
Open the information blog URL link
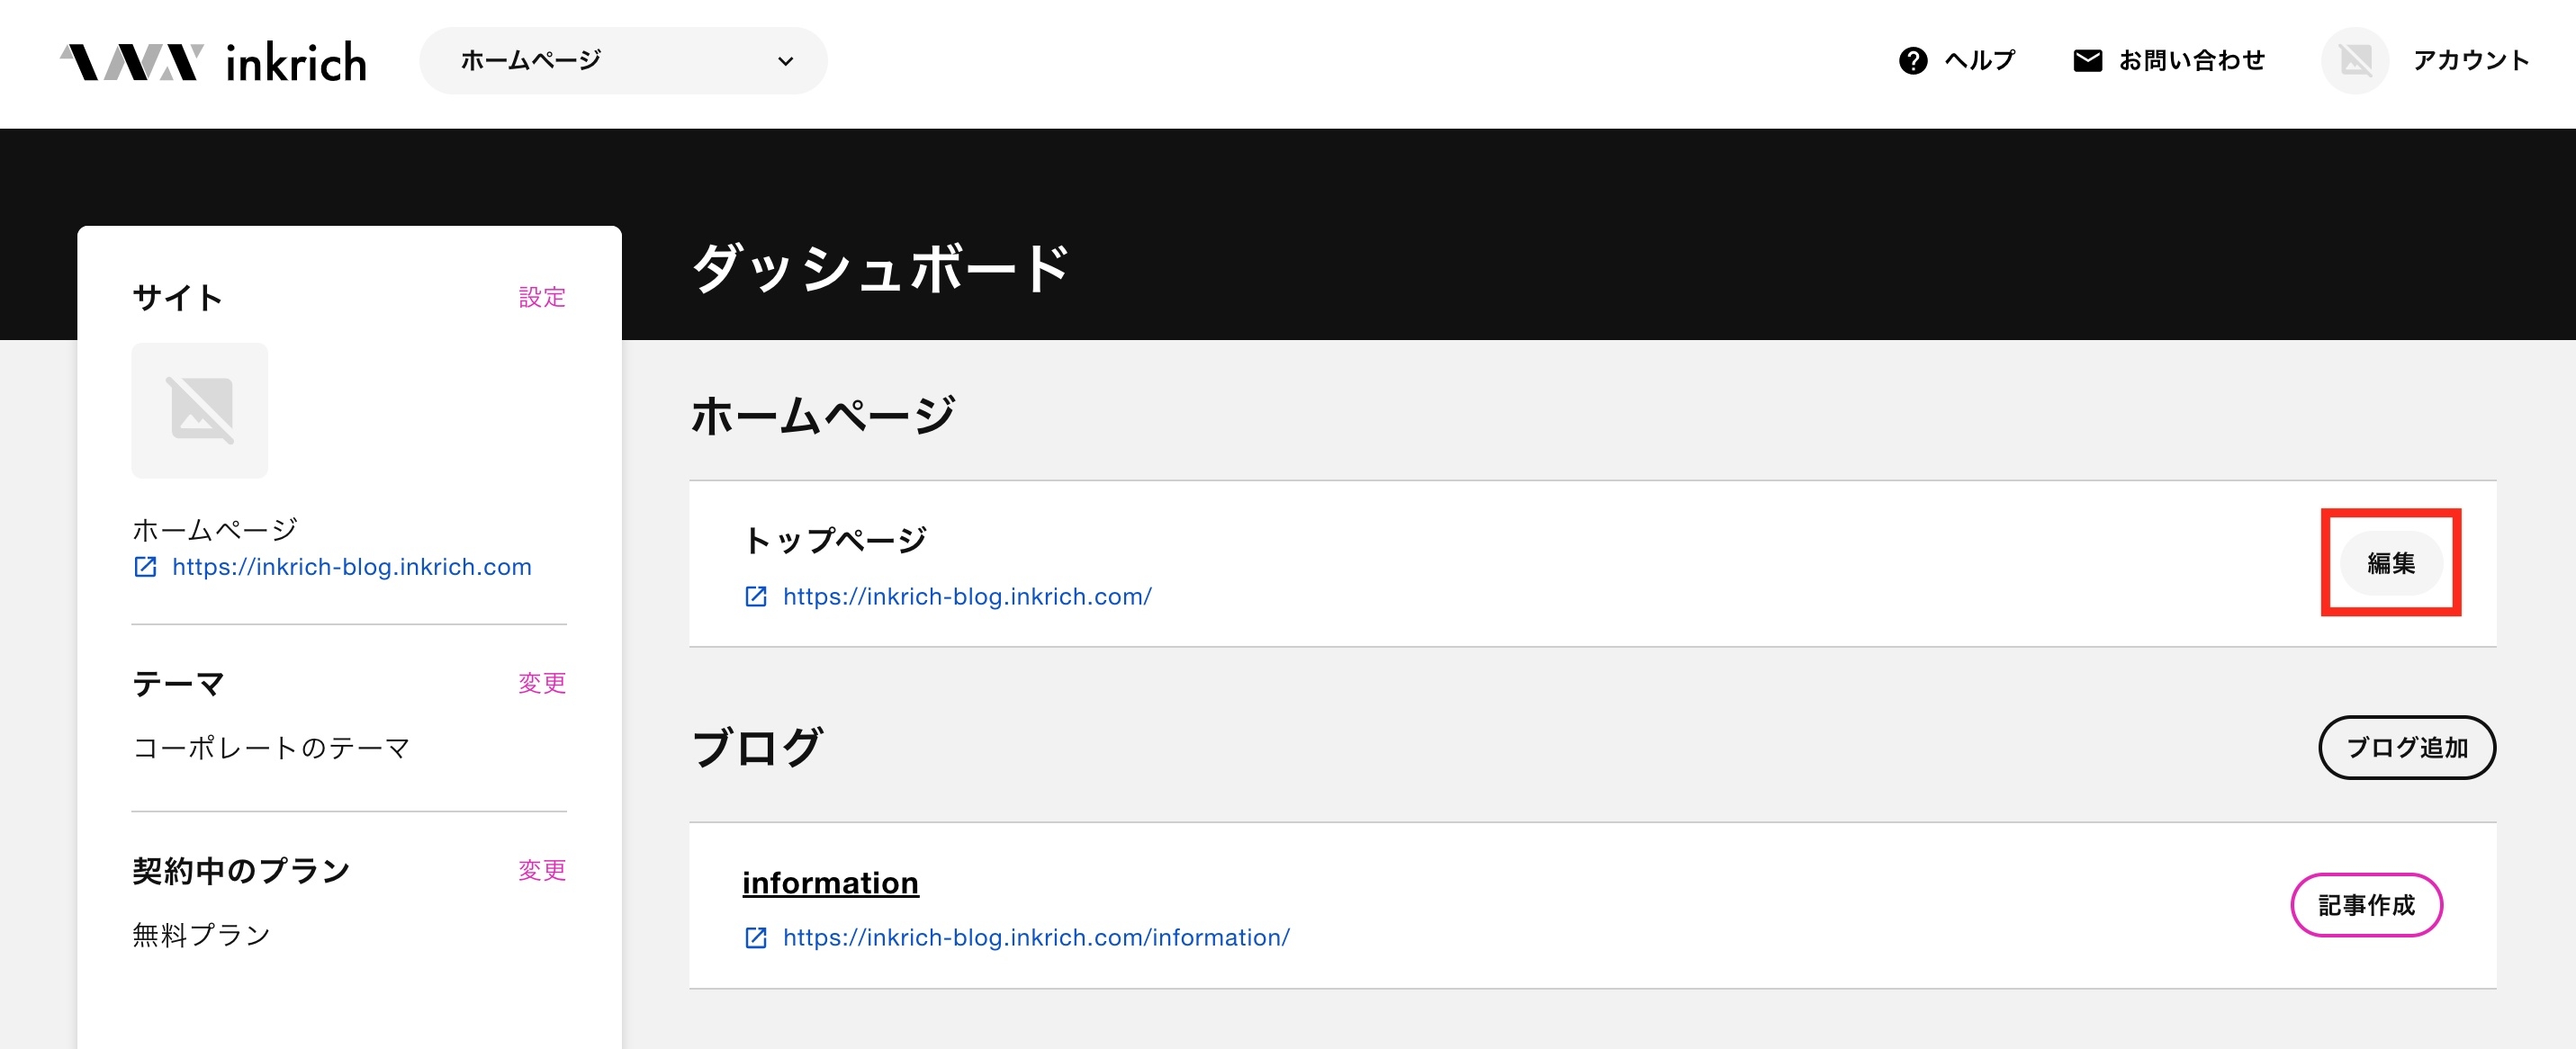coord(1036,938)
